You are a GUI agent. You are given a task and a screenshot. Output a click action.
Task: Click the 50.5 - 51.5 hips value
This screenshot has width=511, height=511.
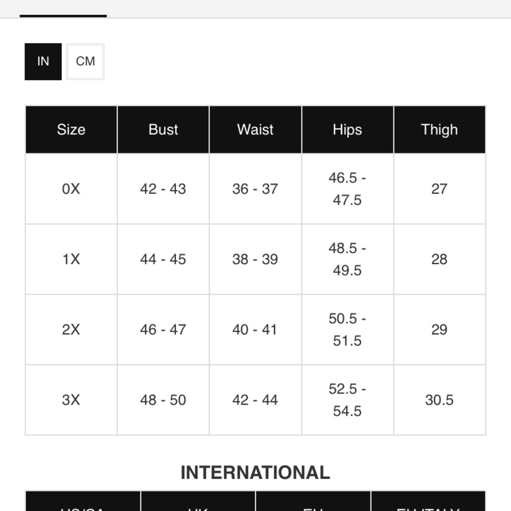click(x=347, y=330)
